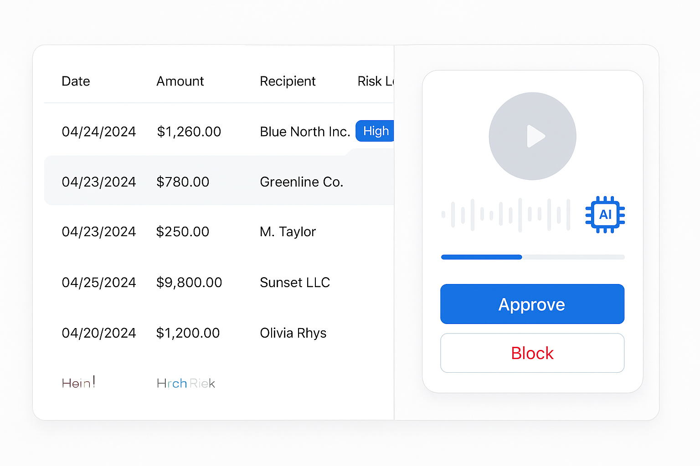Click the $9,800.00 amount cell
700x466 pixels.
click(189, 283)
